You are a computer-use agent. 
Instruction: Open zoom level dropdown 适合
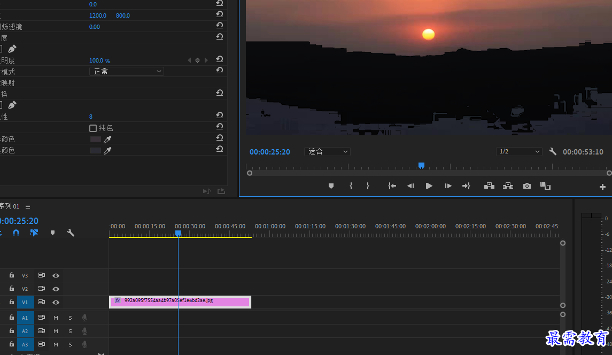pos(327,151)
